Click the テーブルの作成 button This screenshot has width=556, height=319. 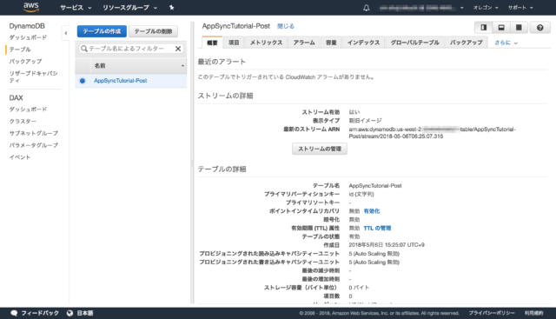[102, 31]
